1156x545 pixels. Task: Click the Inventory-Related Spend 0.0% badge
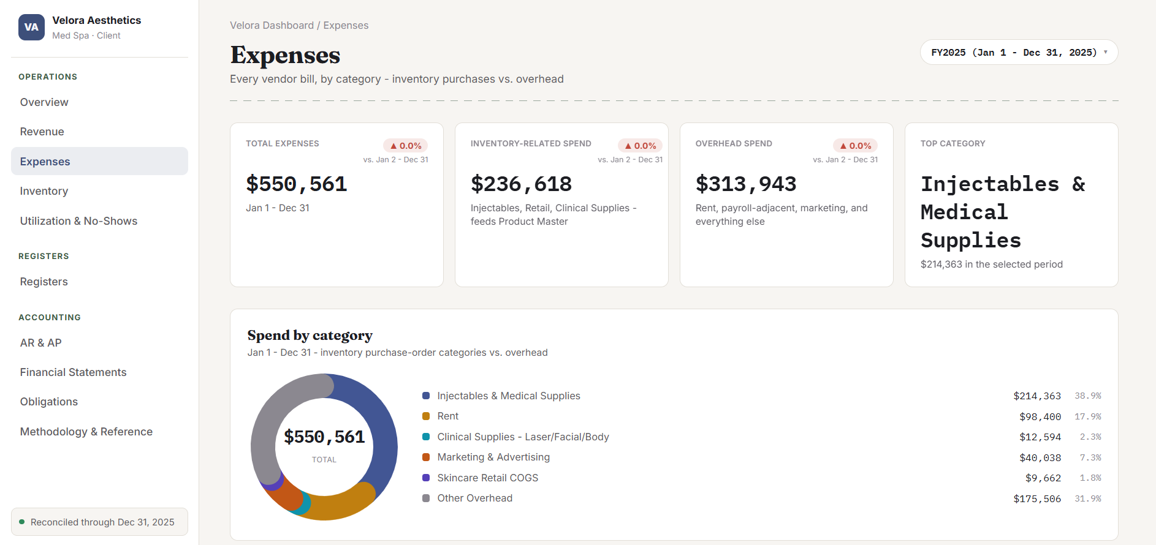click(640, 146)
